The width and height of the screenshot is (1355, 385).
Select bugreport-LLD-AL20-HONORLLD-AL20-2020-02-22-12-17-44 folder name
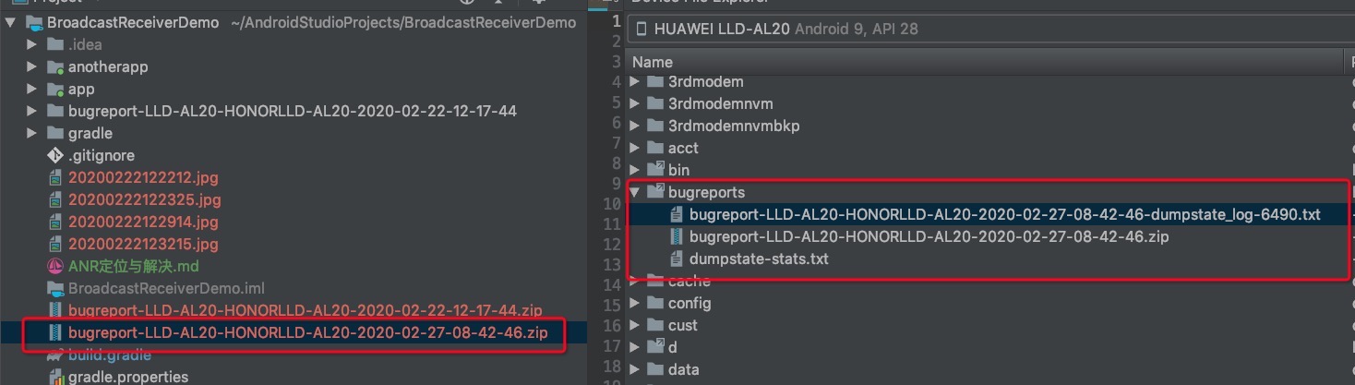(x=293, y=111)
